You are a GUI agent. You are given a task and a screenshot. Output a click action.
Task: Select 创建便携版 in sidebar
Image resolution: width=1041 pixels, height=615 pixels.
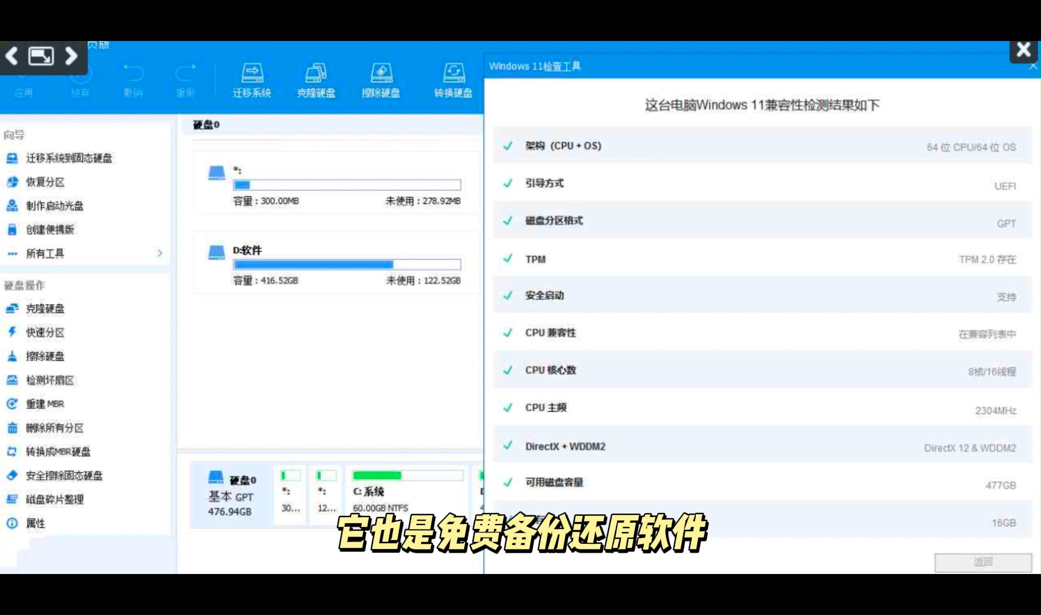click(50, 230)
